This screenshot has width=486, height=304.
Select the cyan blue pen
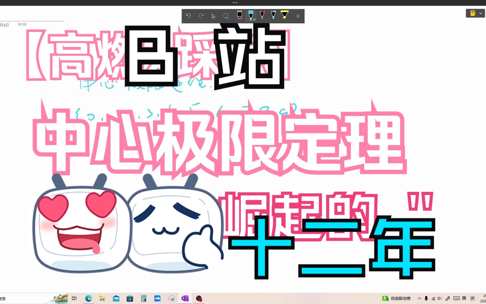coord(250,15)
